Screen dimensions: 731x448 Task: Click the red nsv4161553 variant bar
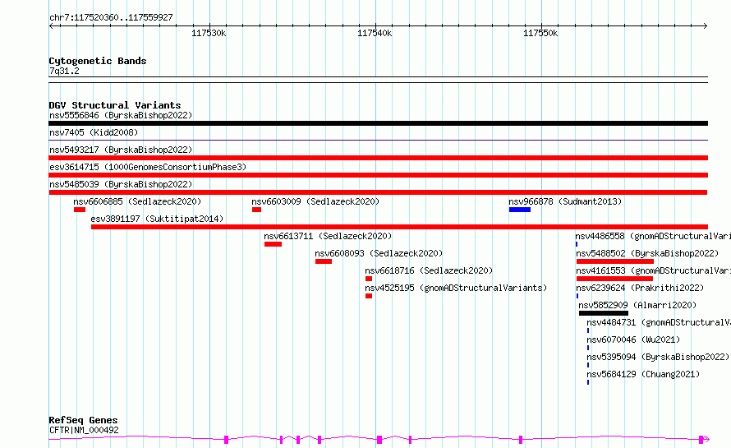pyautogui.click(x=614, y=279)
